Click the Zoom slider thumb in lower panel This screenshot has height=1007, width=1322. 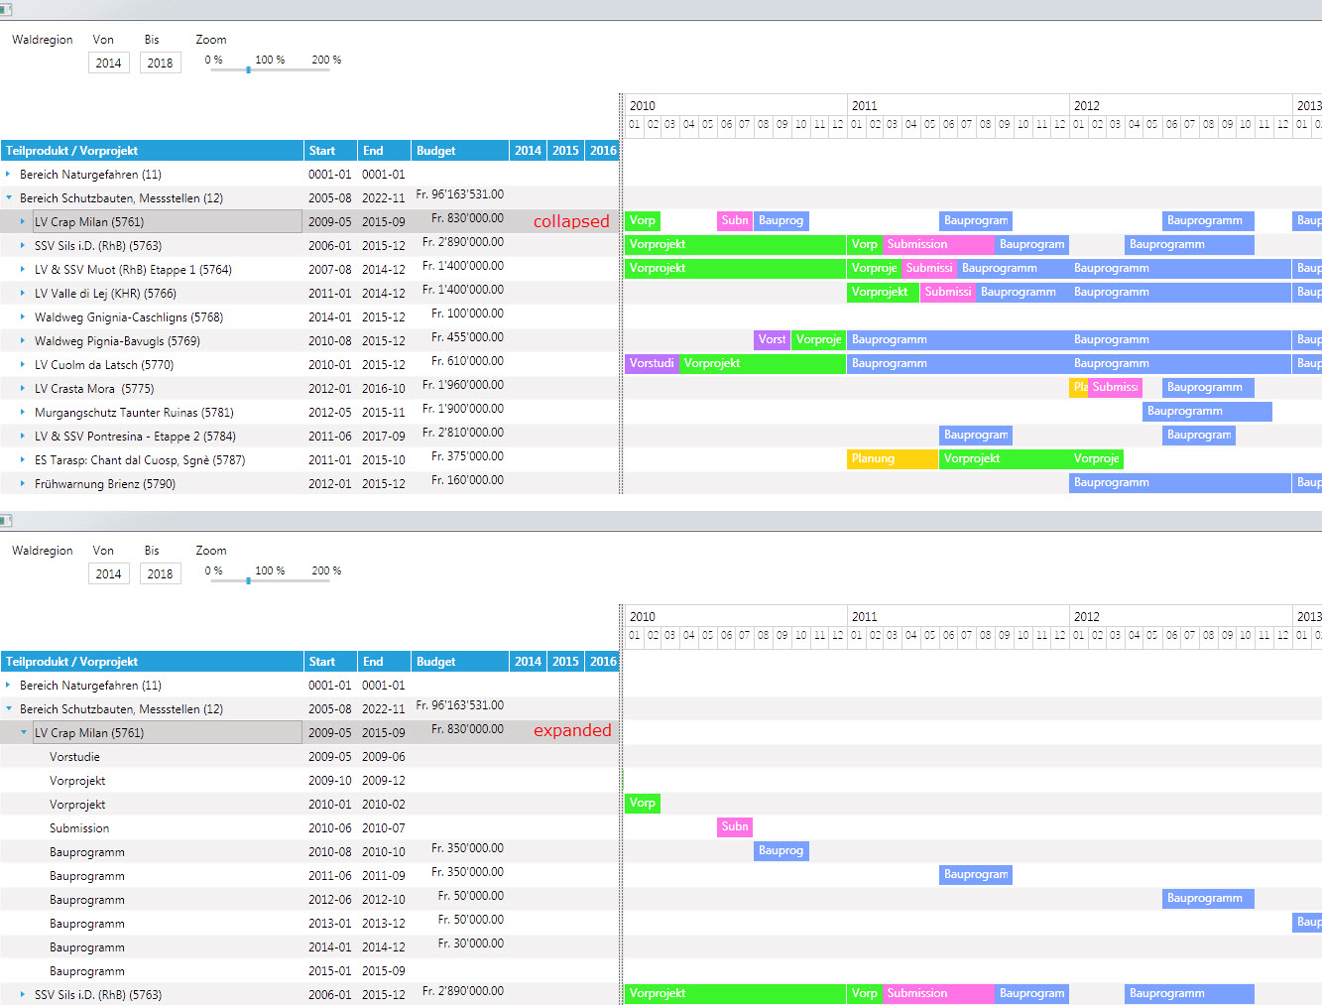click(x=248, y=580)
